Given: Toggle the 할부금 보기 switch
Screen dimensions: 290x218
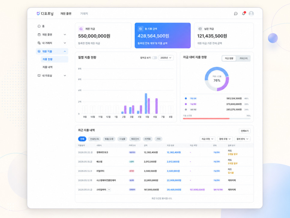Looking at the screenshot, I should (154, 58).
